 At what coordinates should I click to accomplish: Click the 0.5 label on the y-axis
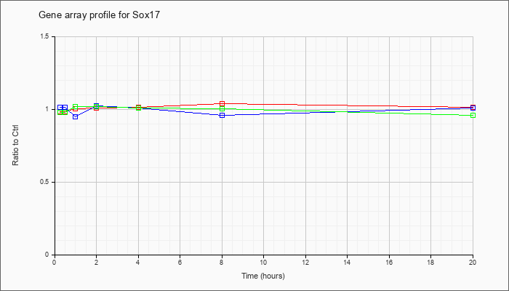[45, 182]
